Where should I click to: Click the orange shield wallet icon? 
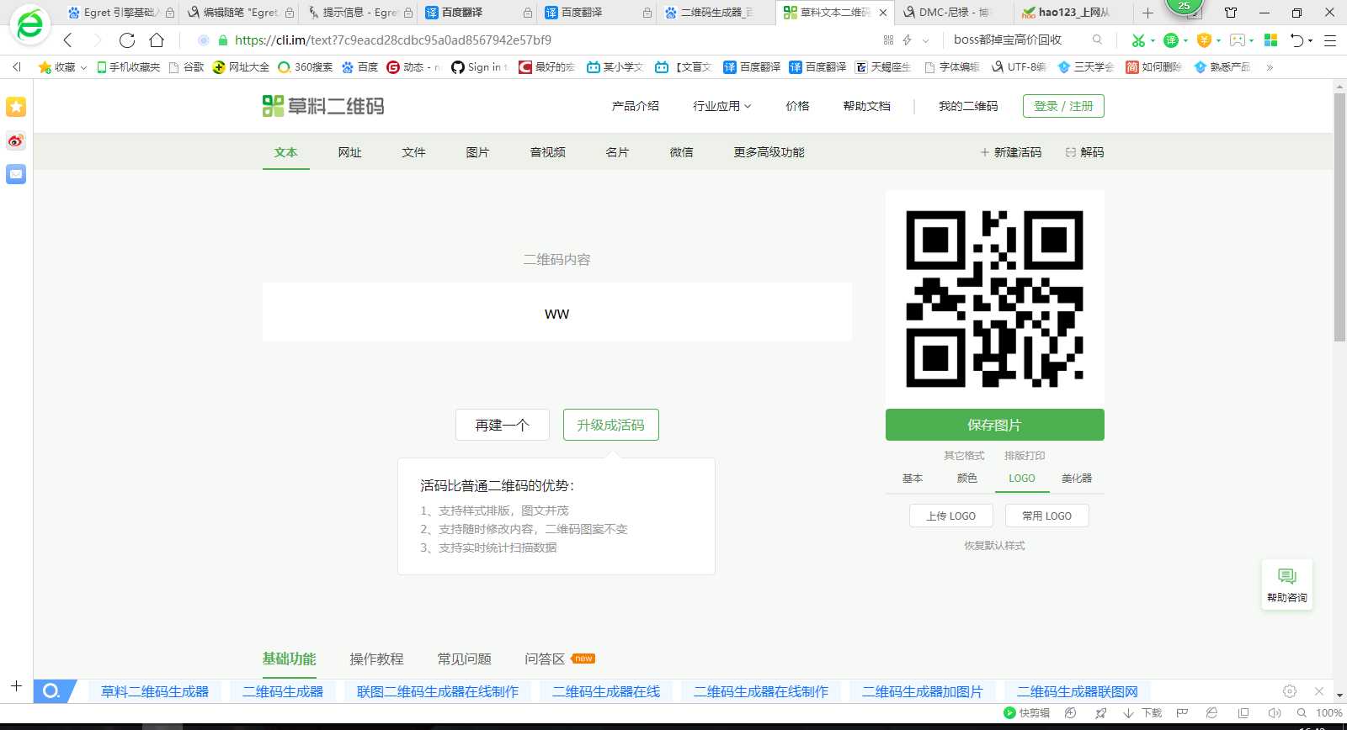(1204, 40)
